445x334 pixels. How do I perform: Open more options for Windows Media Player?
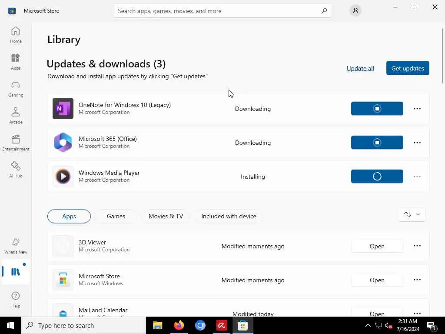pos(417,177)
